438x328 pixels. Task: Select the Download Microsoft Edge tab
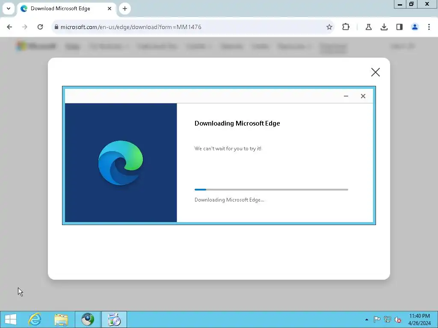(x=66, y=9)
